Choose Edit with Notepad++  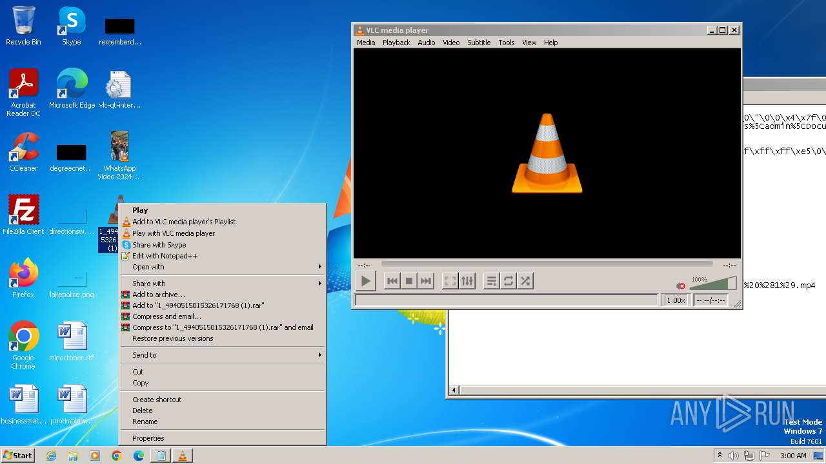point(223,256)
